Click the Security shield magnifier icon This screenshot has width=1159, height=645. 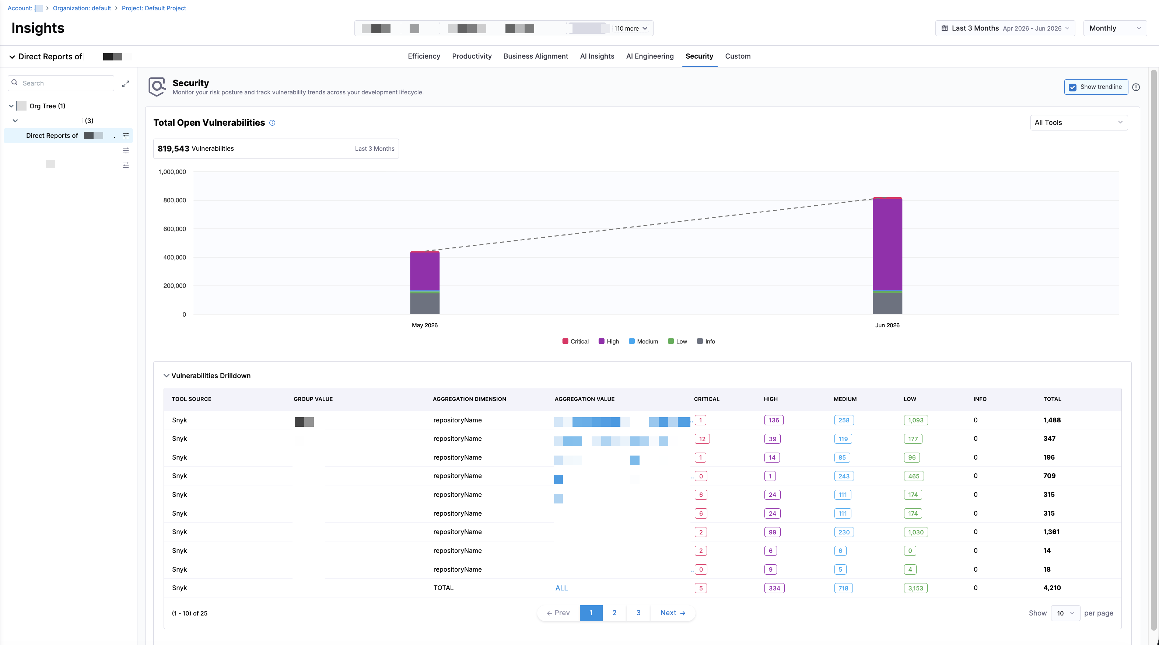pos(157,86)
